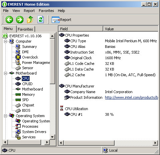
Task: Click the tree panel vertical scrollbar thumb
Action: (52, 61)
